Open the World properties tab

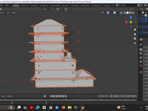[141, 66]
